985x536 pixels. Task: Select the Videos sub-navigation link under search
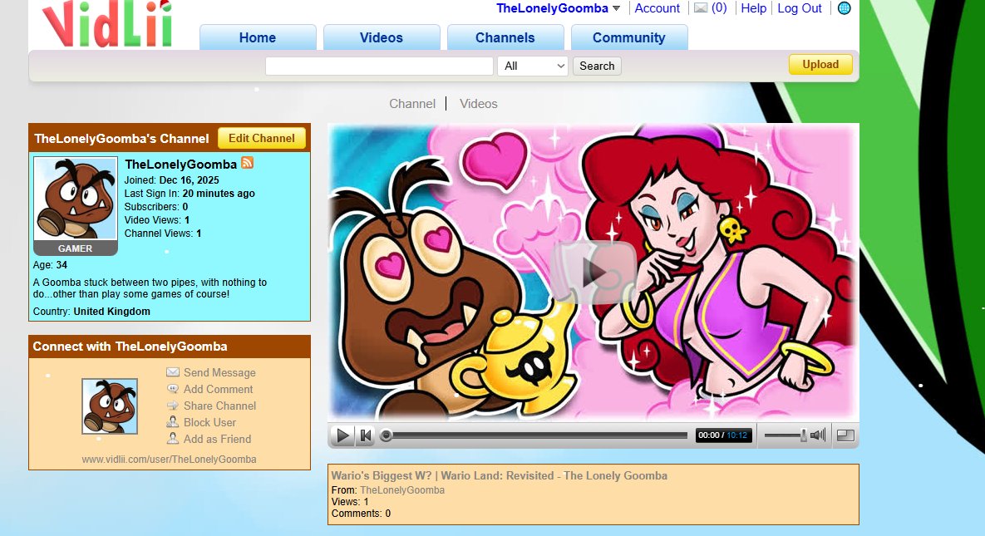click(479, 104)
